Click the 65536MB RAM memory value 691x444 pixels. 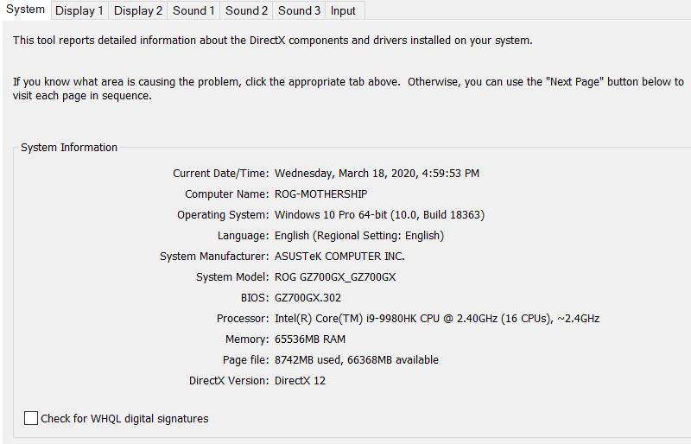(310, 339)
